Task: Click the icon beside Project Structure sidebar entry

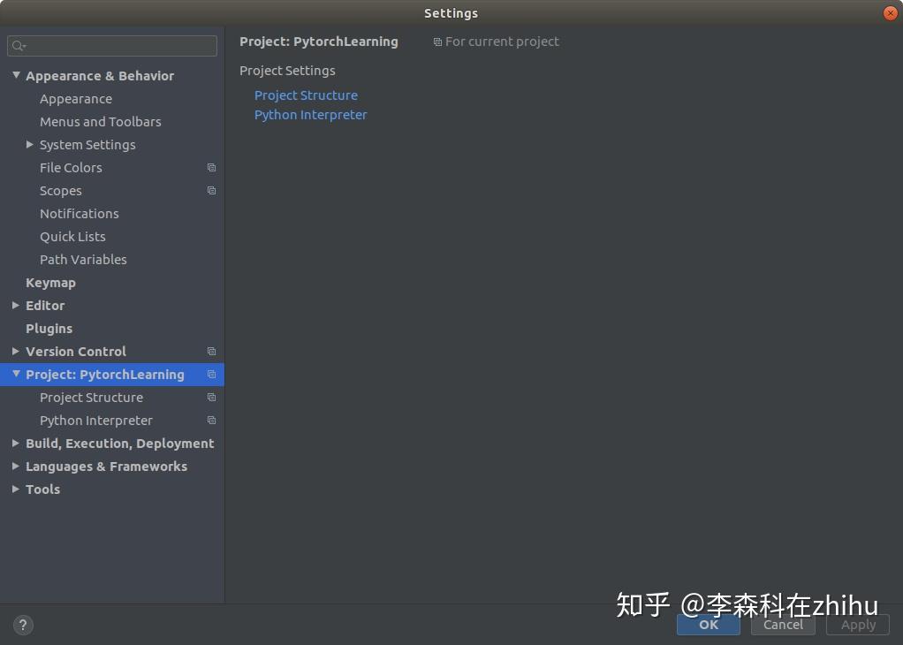Action: [211, 397]
